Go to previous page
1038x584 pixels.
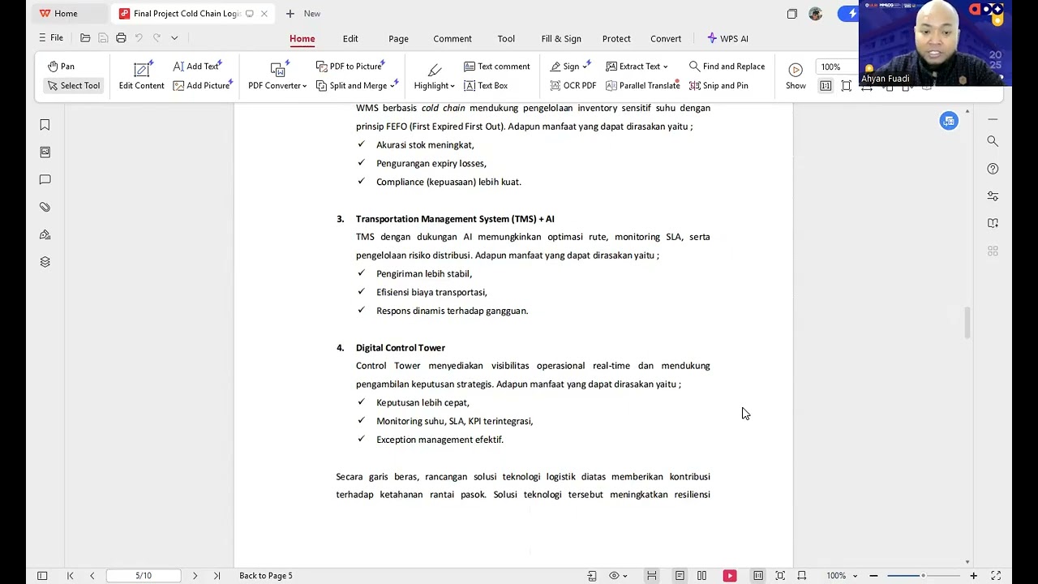(92, 576)
